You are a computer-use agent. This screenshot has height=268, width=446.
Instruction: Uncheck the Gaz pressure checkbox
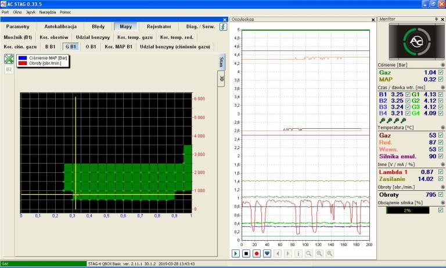[441, 73]
